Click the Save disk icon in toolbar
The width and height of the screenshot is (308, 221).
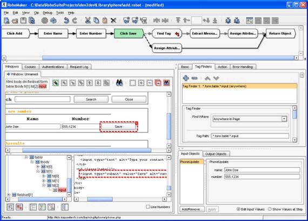23,20
